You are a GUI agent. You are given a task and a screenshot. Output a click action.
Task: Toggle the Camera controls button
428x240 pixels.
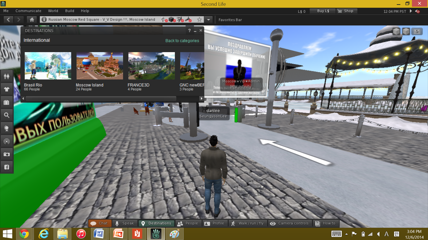coord(290,223)
